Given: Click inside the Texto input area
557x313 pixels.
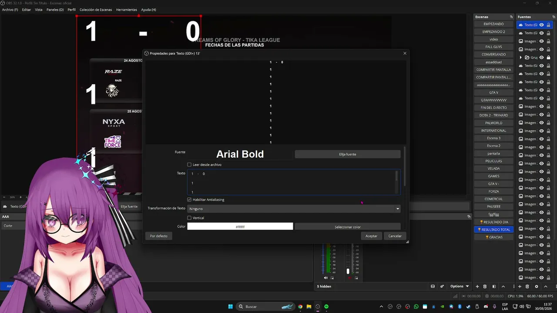Looking at the screenshot, I should pos(292,182).
